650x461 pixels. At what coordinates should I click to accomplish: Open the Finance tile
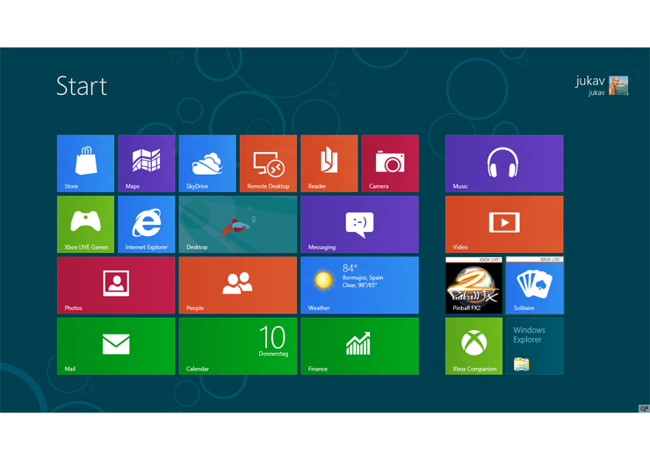coord(360,346)
